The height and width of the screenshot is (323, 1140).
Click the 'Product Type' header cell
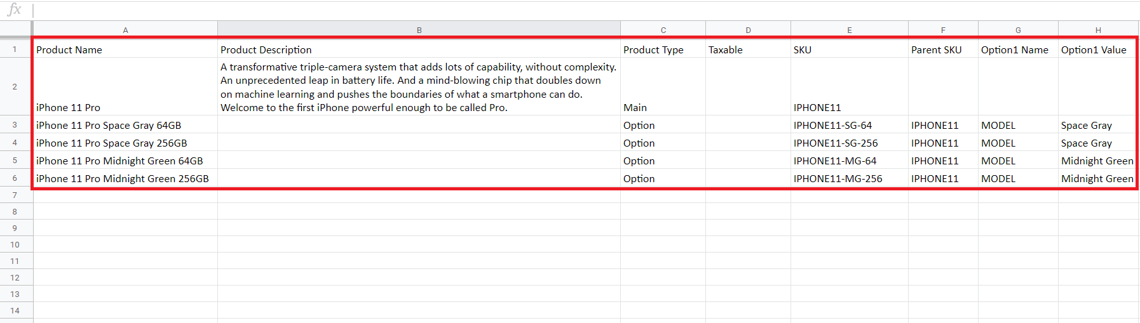click(x=663, y=49)
